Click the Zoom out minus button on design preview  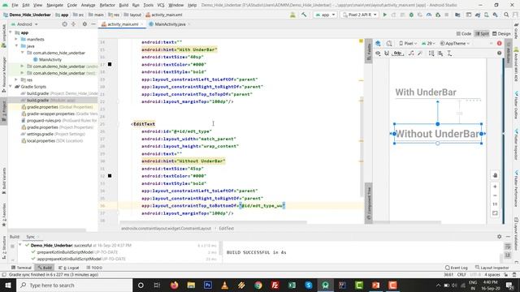[x=495, y=195]
